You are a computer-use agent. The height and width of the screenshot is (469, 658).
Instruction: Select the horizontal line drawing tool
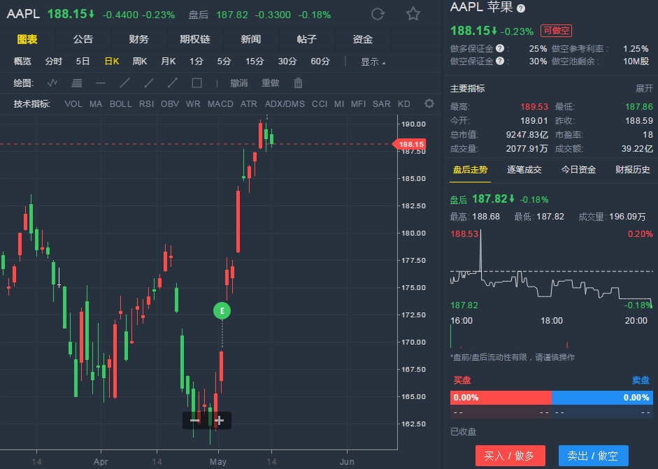pyautogui.click(x=100, y=83)
